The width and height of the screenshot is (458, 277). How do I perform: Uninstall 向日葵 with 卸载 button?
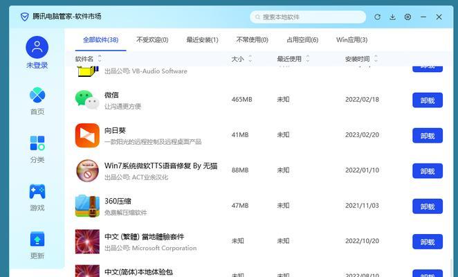[x=428, y=136]
